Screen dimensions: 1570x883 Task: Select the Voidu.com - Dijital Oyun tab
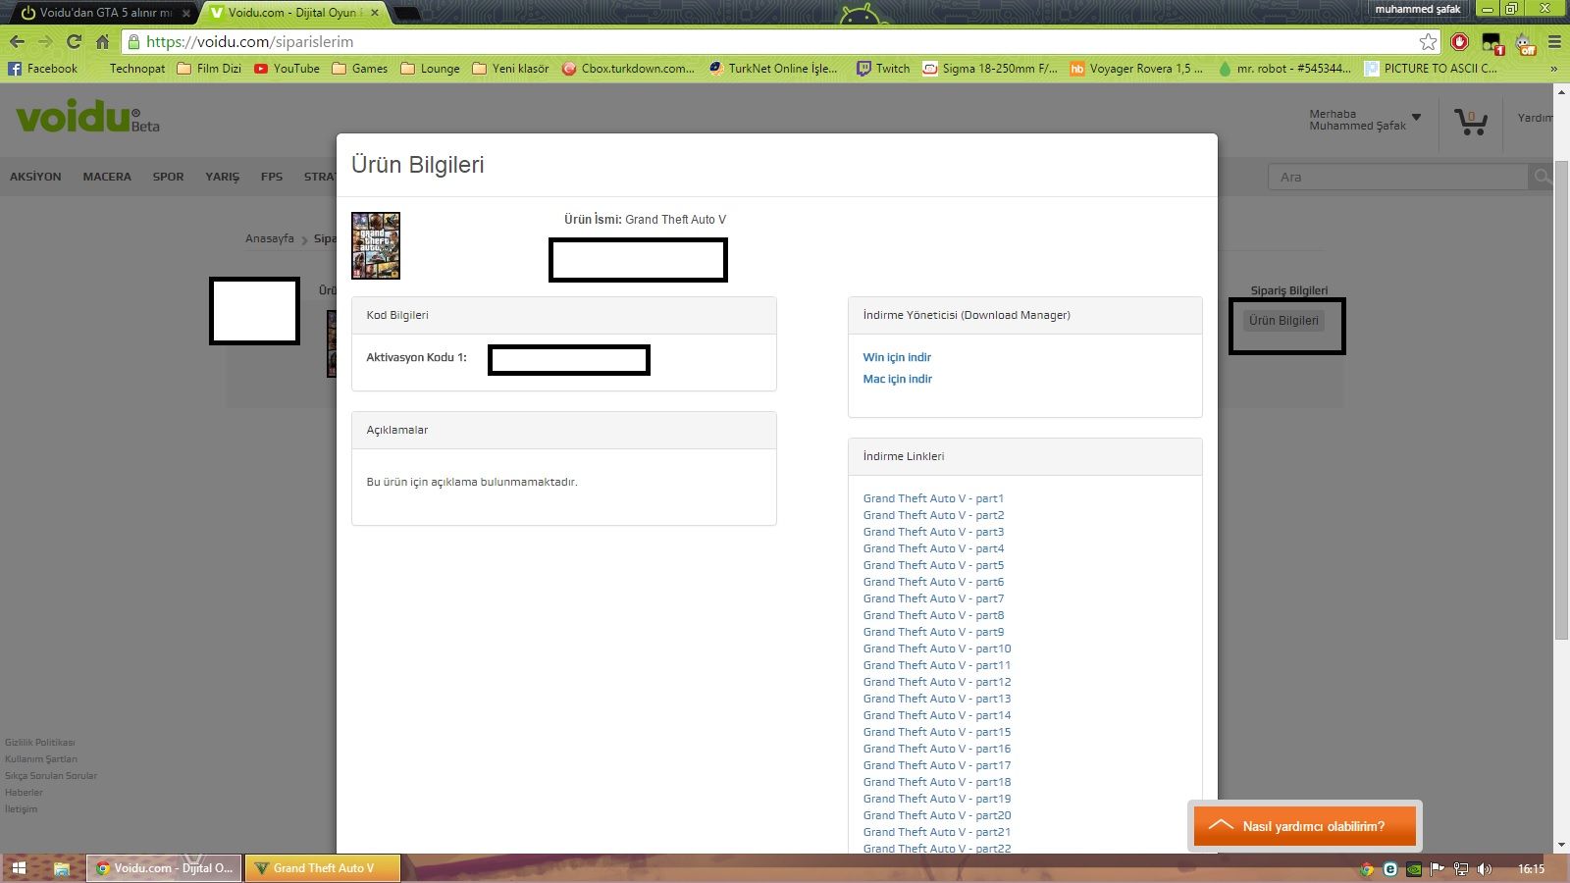point(294,13)
